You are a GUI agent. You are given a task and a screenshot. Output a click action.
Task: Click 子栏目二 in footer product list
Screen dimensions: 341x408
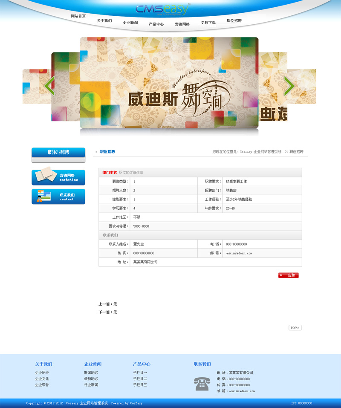pos(140,379)
